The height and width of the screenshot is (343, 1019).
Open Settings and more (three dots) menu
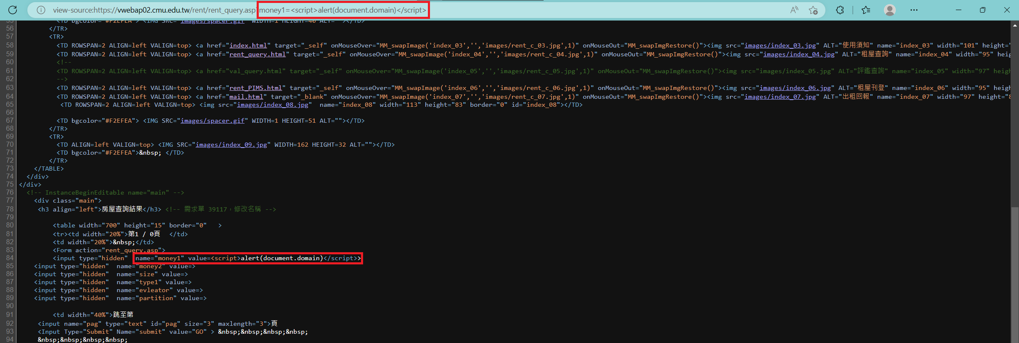coord(914,10)
